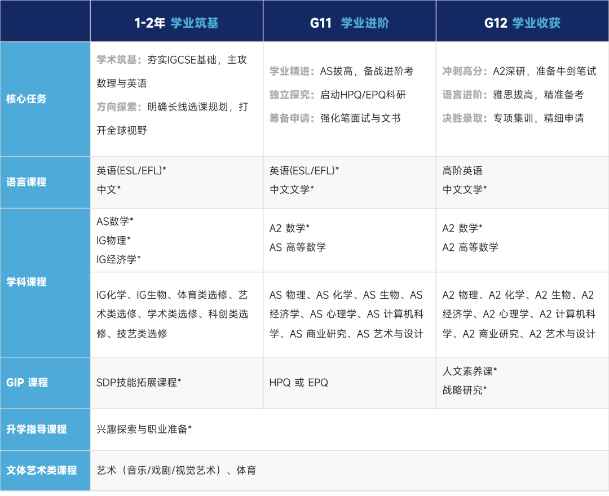
Task: Select the '核心任务' row label
Action: tap(26, 99)
